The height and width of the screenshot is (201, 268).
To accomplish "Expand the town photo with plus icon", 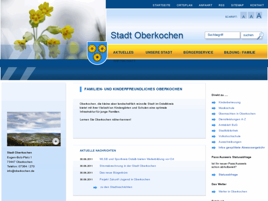I will coord(56,141).
